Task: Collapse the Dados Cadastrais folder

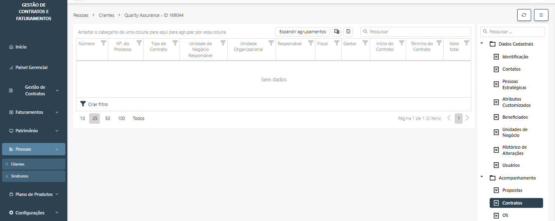Action: 481,44
